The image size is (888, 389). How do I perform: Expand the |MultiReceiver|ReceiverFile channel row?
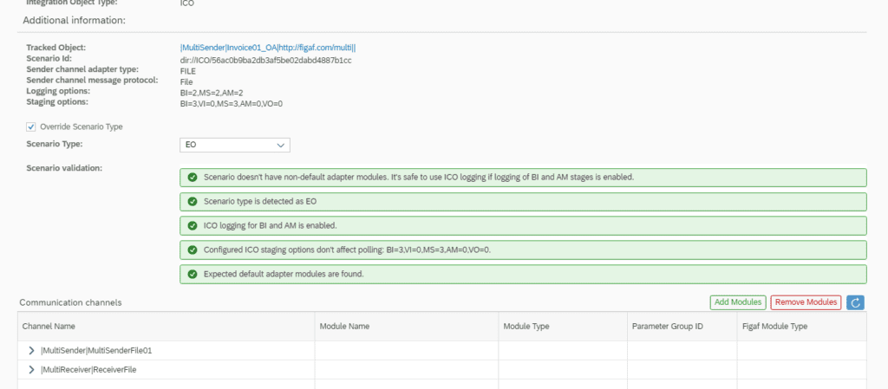[32, 370]
